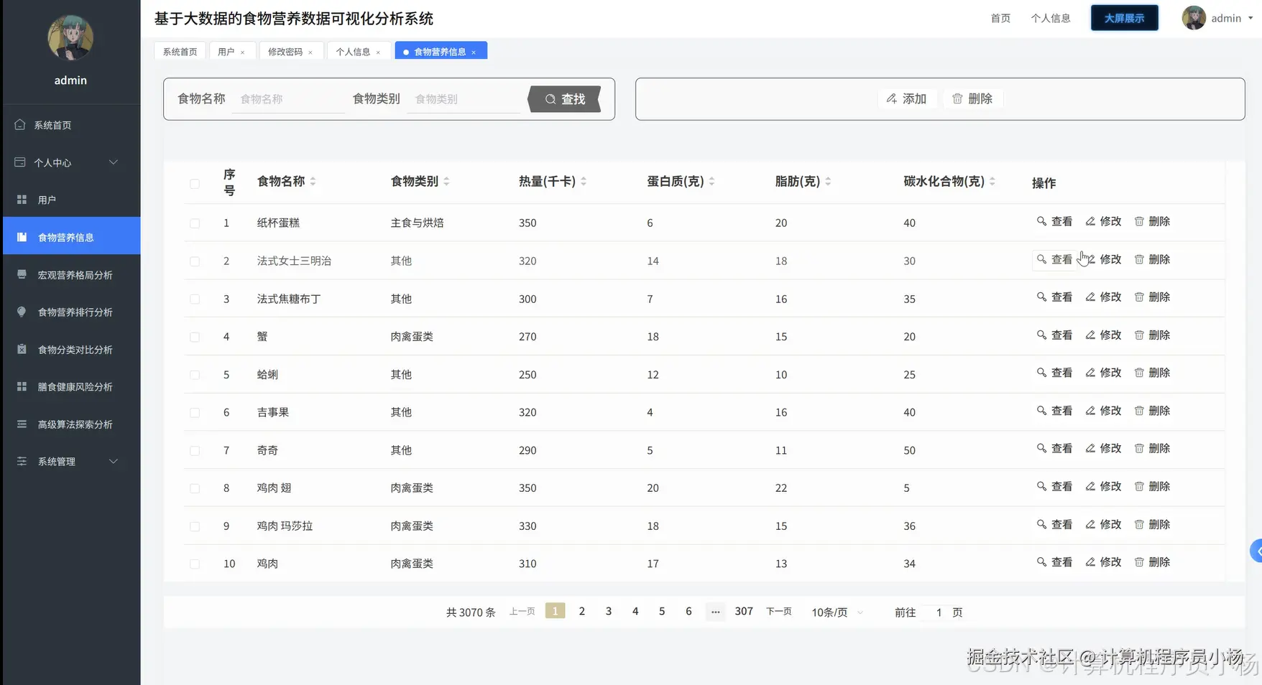Viewport: 1262px width, 685px height.
Task: Sort table by 脂肪(克)
Action: (828, 182)
